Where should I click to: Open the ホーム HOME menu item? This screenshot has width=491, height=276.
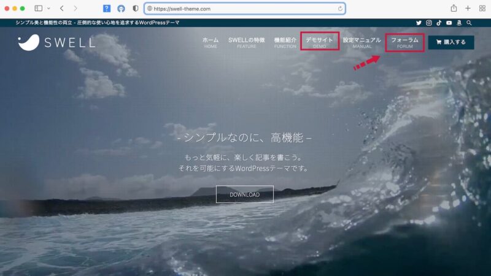[x=211, y=42]
